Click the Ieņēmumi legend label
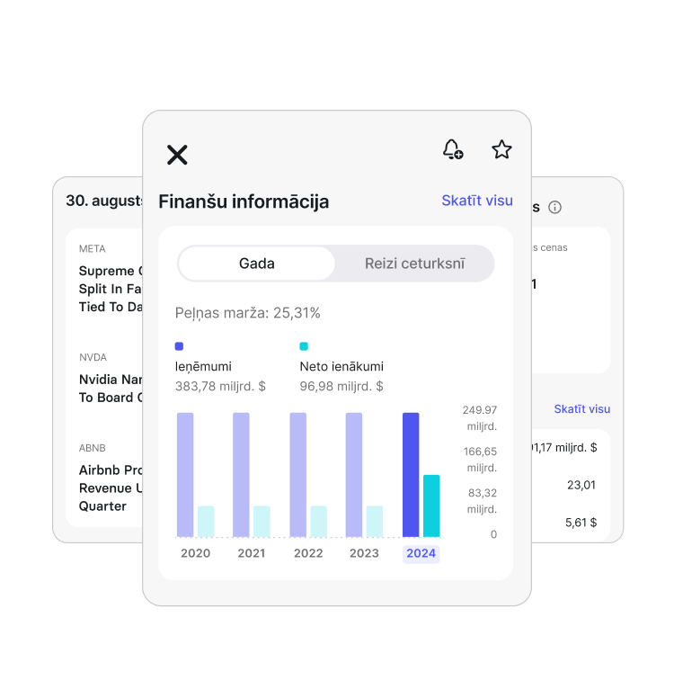 coord(203,366)
